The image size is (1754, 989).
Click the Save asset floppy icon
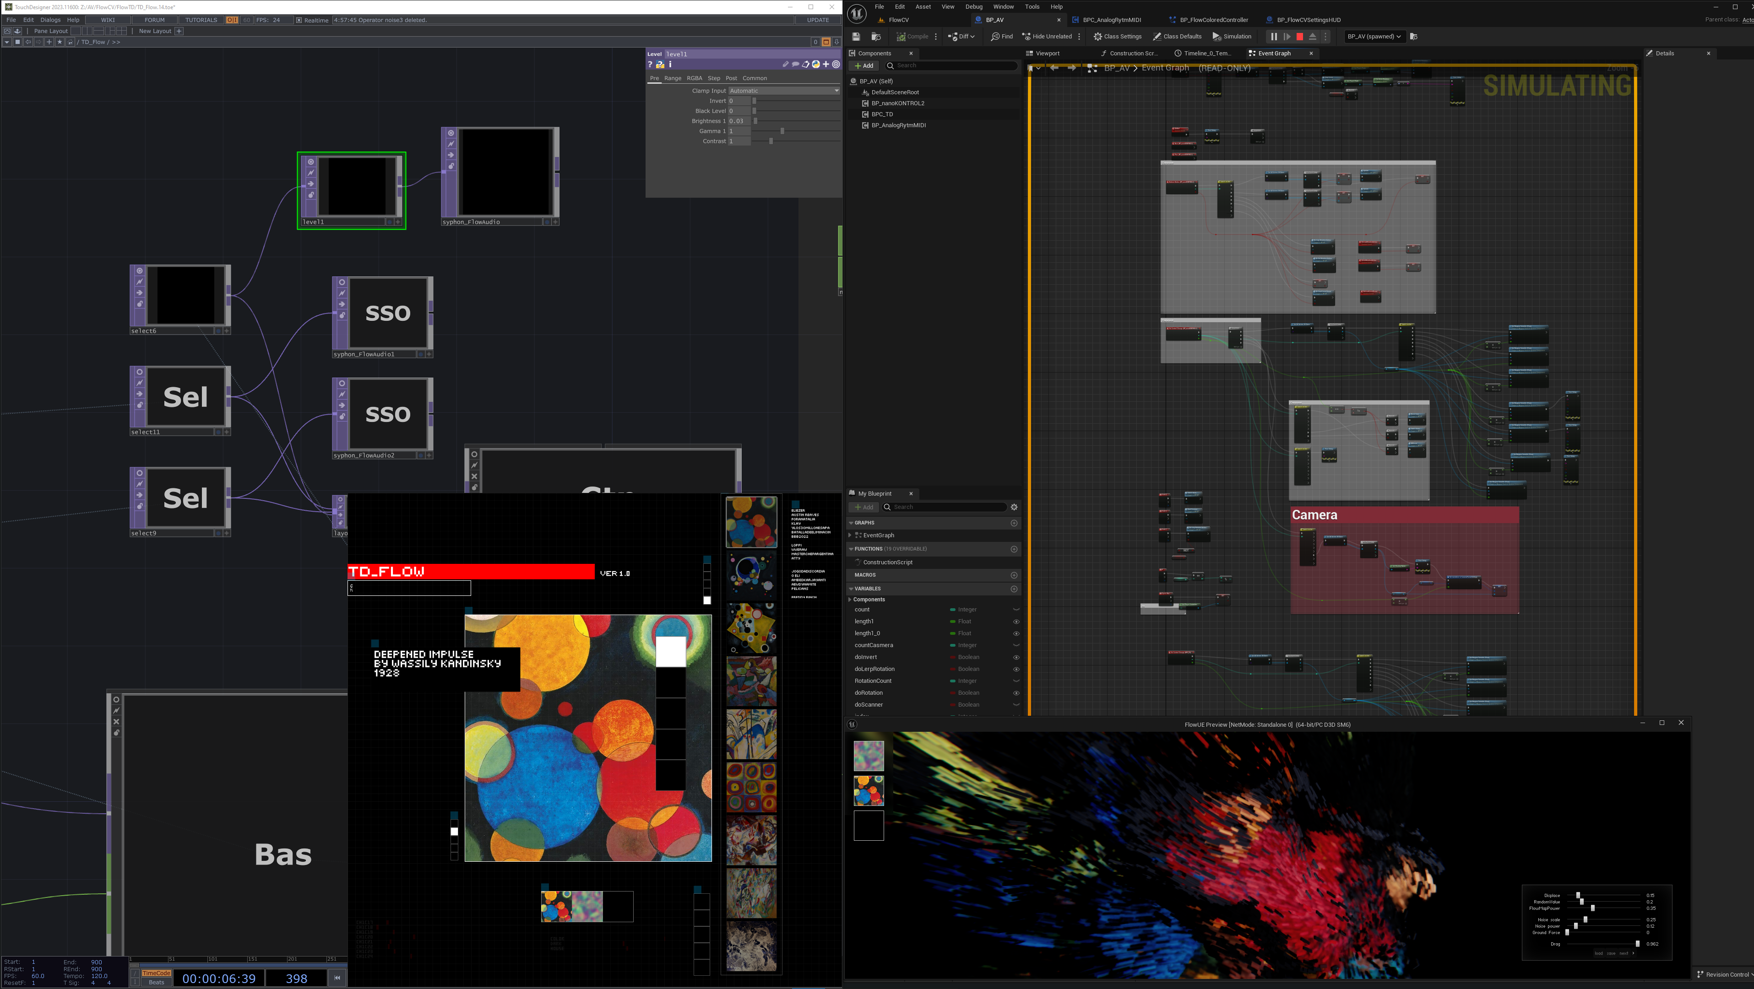click(x=857, y=37)
